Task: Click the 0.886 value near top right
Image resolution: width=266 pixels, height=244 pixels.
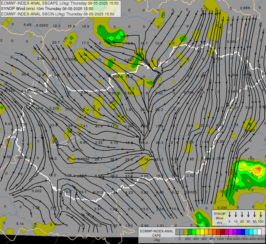Action: [245, 8]
